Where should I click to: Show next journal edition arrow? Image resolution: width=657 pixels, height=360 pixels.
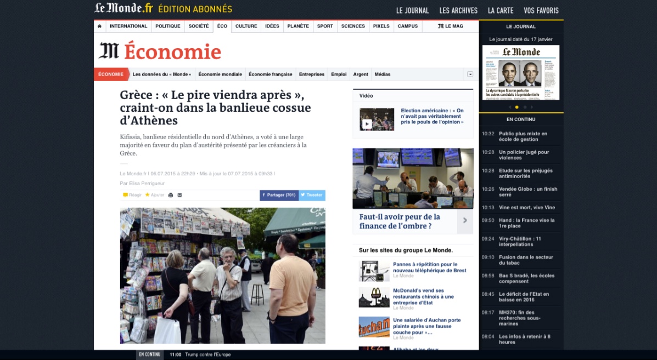[x=532, y=107]
